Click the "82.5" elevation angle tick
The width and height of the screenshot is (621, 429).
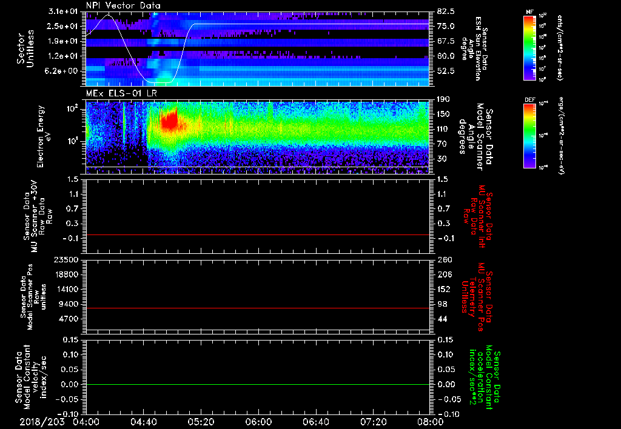coord(446,11)
